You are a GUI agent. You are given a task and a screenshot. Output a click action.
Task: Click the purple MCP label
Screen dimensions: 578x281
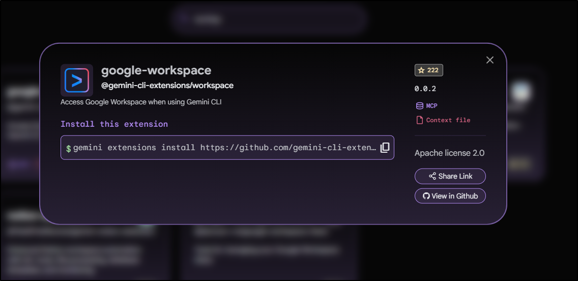[431, 106]
